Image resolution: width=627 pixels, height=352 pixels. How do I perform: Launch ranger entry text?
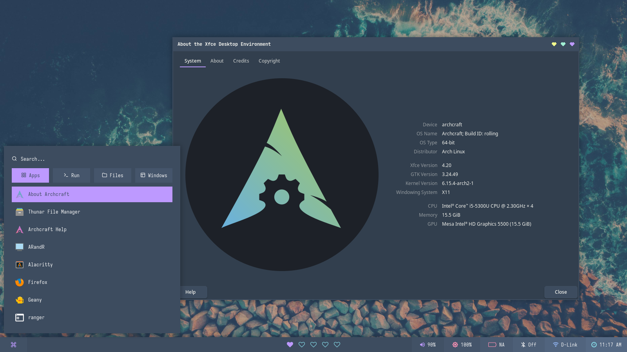36,318
